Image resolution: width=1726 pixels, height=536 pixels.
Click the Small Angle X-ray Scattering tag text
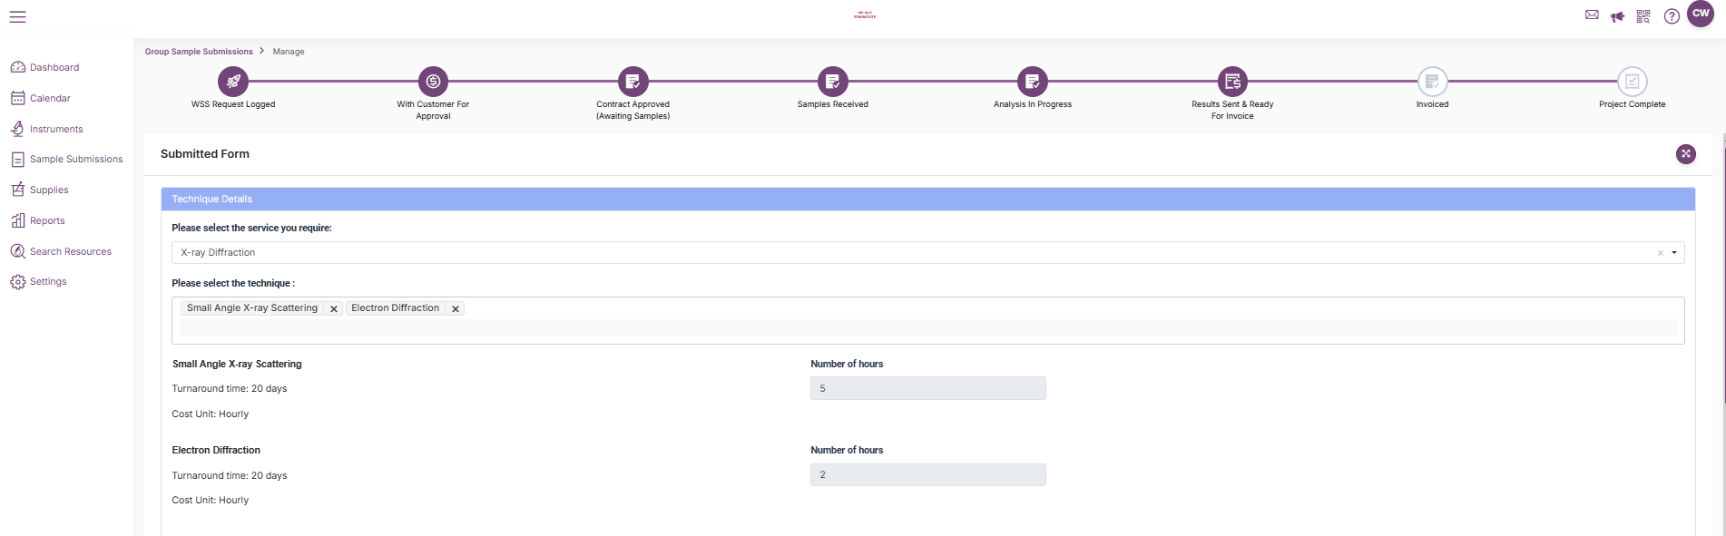252,308
